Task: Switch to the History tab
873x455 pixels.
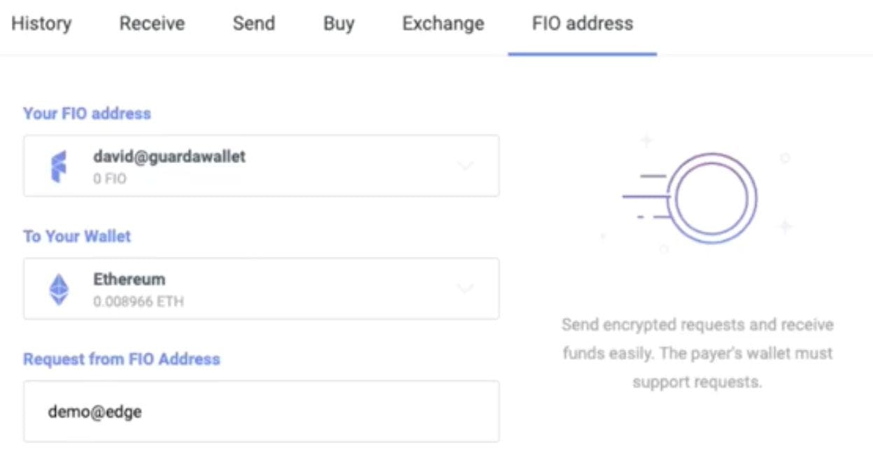Action: 41,23
